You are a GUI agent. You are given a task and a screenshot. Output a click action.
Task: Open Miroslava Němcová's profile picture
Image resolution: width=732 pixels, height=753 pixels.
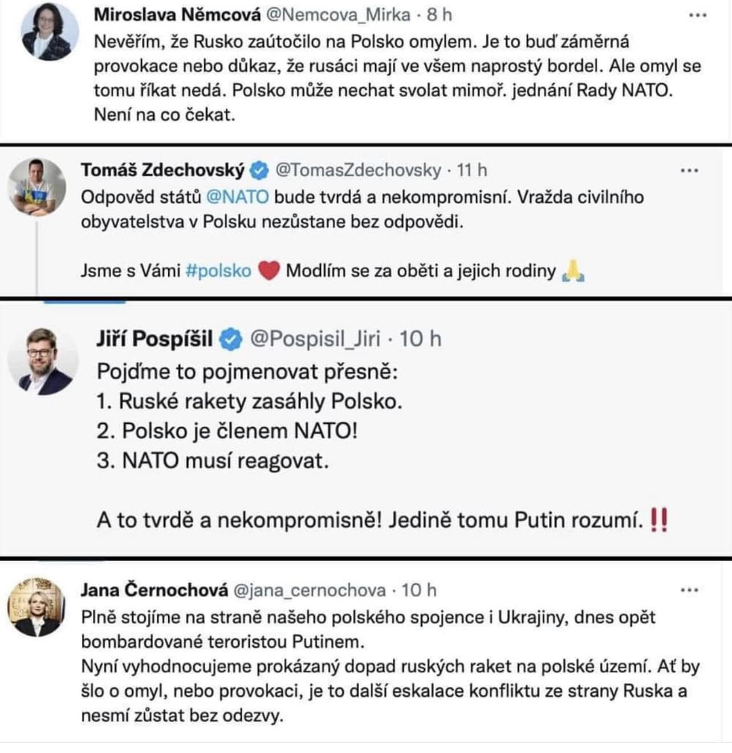(50, 32)
